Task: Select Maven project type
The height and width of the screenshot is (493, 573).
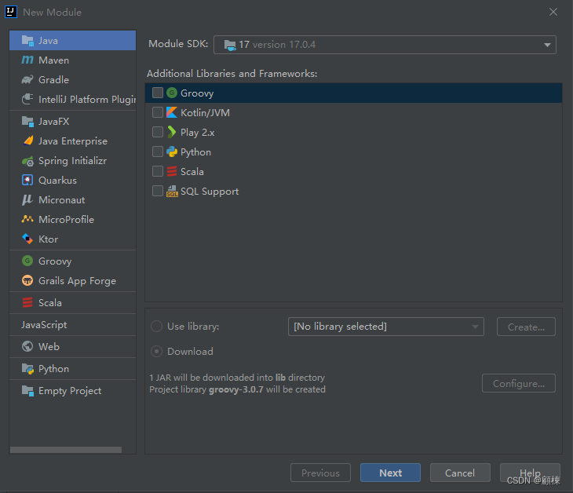Action: pos(73,60)
